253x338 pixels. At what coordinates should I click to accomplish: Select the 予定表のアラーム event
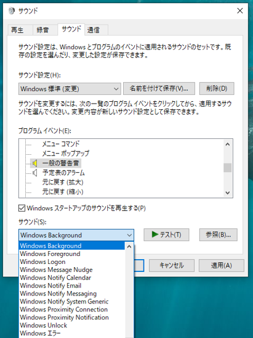pyautogui.click(x=63, y=173)
